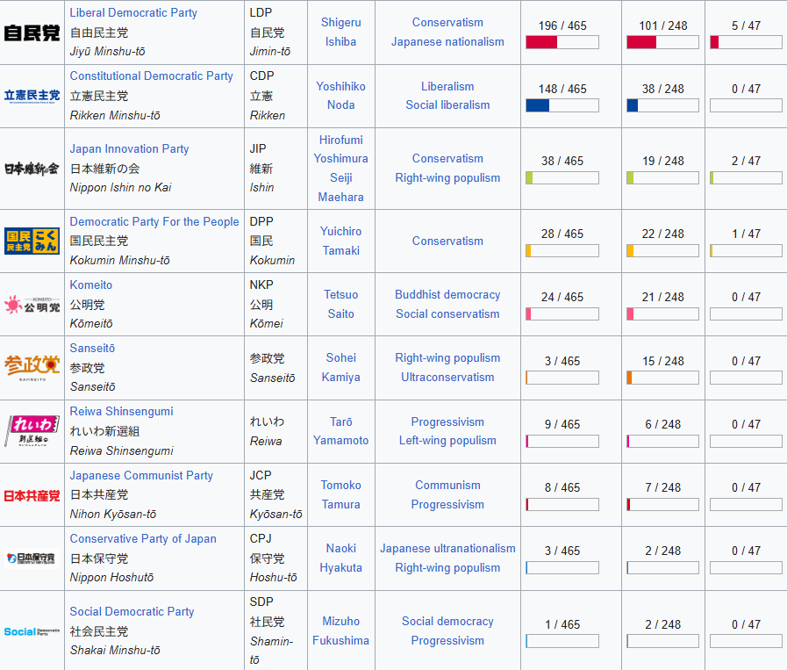787x670 pixels.
Task: Select the 'Nippon Ishin no Kai' romanization
Action: pos(120,187)
